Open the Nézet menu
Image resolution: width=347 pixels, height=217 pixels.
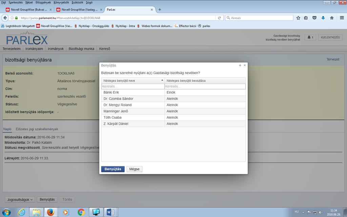[x=29, y=2]
